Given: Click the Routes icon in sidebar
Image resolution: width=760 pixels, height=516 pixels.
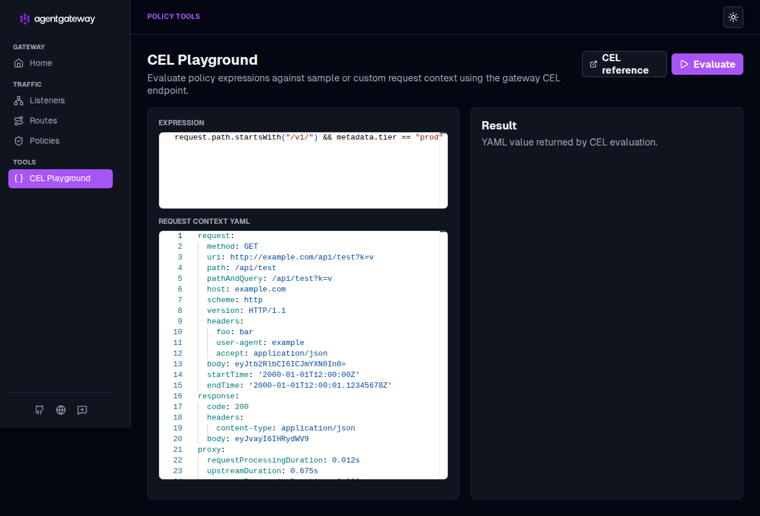Looking at the screenshot, I should (19, 121).
